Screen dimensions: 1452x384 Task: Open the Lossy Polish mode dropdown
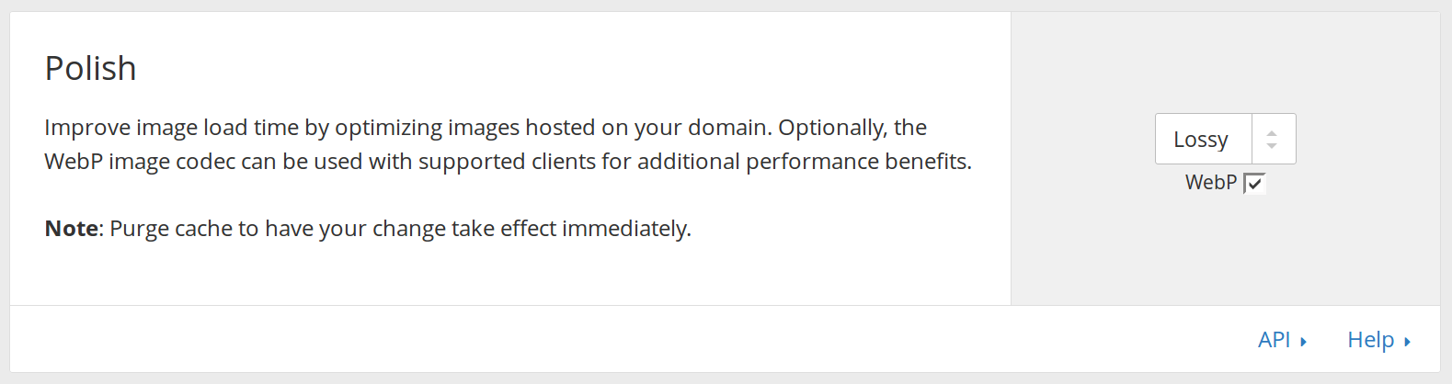[1225, 139]
